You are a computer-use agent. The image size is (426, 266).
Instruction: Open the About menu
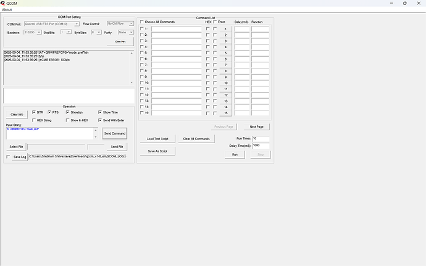coord(7,10)
